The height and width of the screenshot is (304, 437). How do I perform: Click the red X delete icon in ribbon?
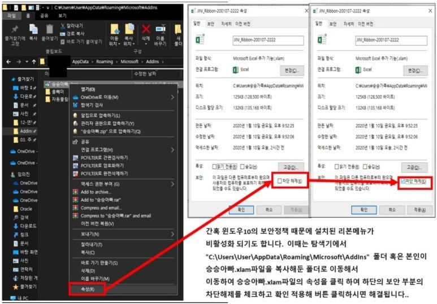click(146, 29)
